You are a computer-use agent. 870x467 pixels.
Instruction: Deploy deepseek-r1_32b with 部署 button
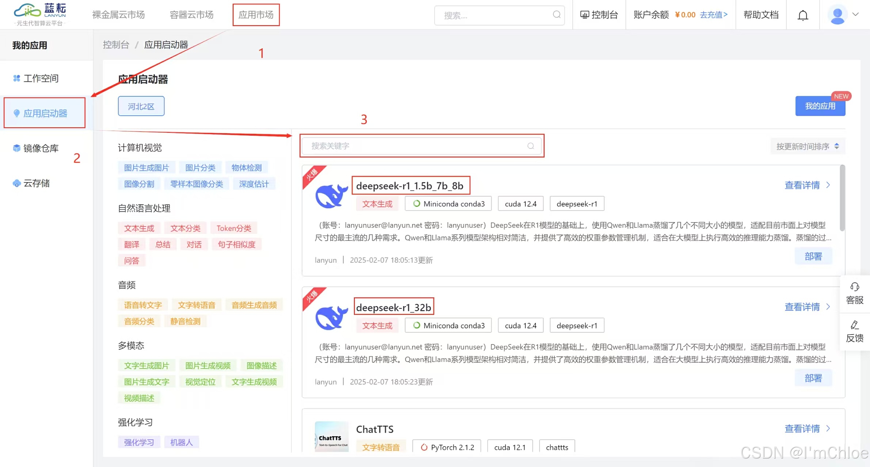coord(813,378)
